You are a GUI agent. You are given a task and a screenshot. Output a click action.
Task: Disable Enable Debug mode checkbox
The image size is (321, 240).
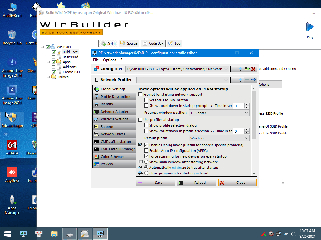point(146,145)
